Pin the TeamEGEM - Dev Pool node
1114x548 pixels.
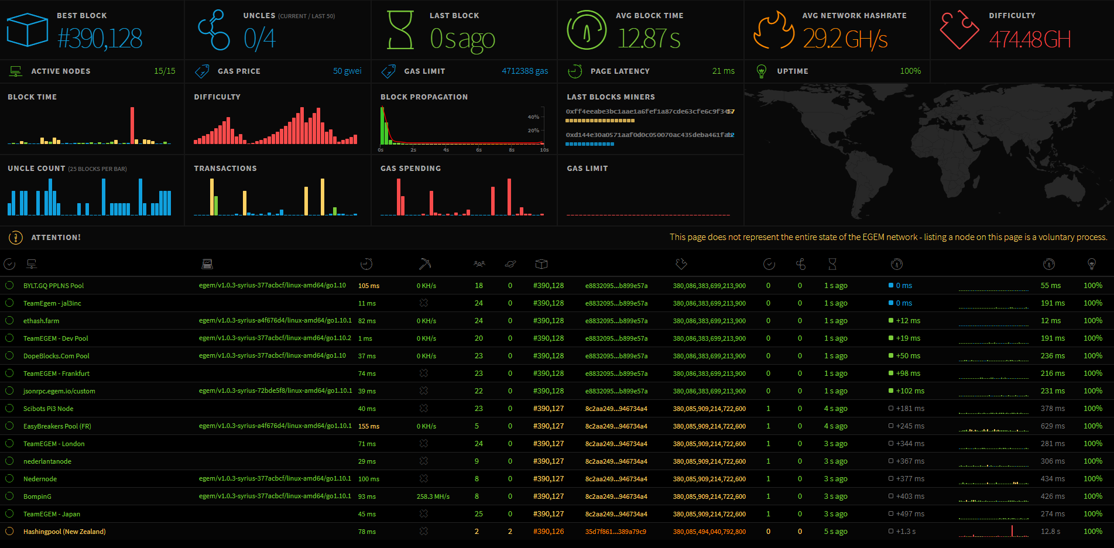click(x=9, y=338)
